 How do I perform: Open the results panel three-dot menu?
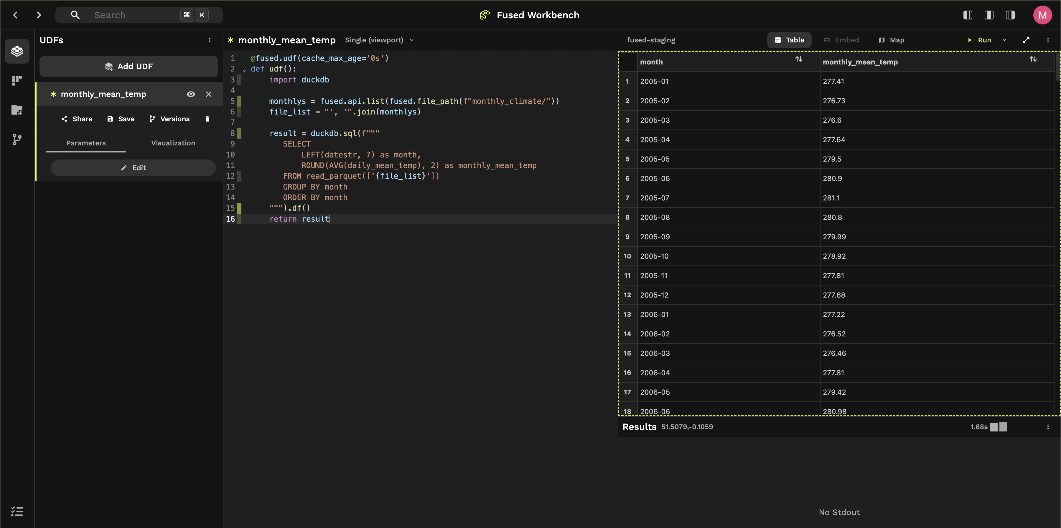(x=1048, y=40)
